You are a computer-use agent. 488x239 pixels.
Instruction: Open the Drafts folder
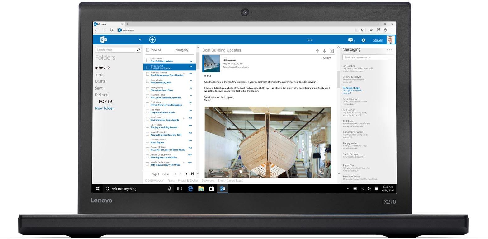[100, 81]
